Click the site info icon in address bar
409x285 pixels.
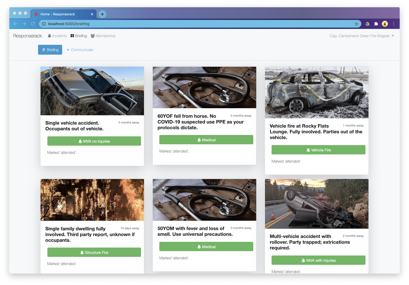[x=44, y=24]
